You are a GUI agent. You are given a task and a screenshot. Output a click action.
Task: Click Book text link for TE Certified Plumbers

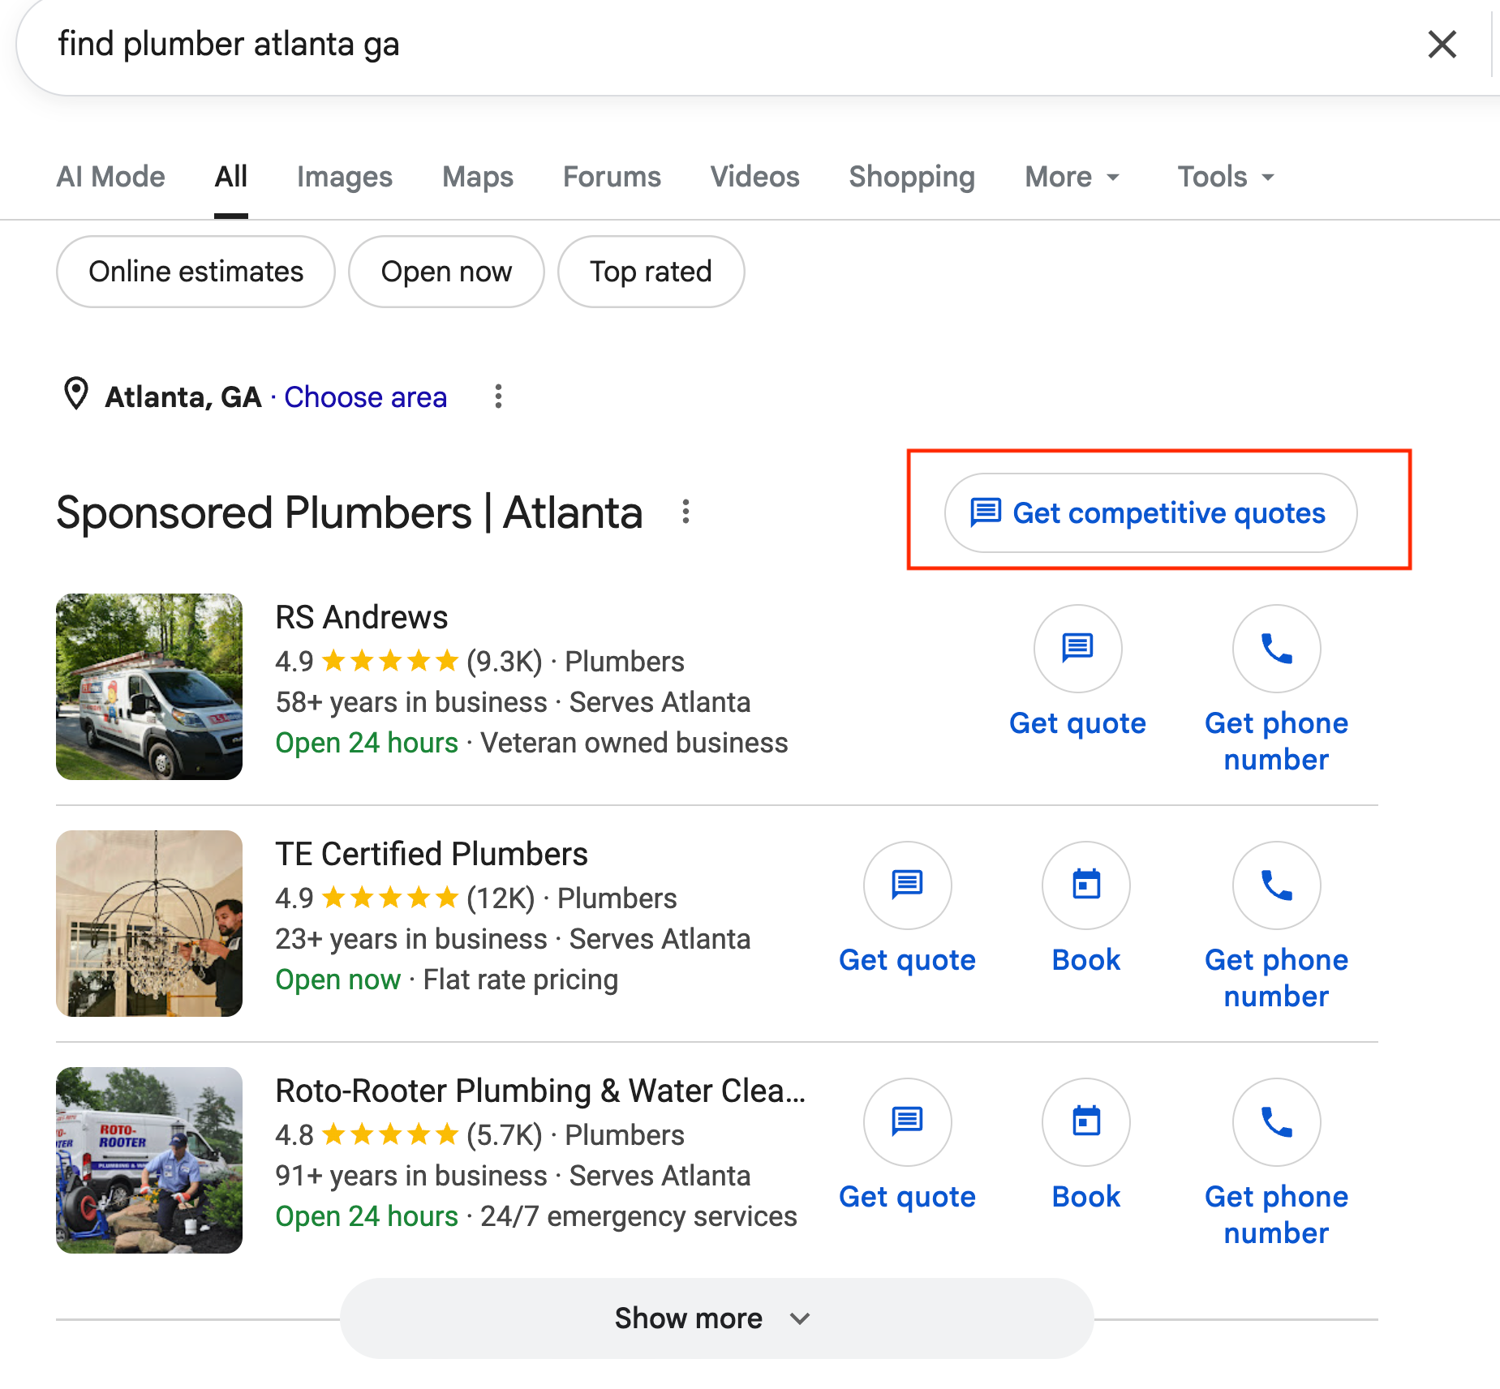(x=1085, y=960)
